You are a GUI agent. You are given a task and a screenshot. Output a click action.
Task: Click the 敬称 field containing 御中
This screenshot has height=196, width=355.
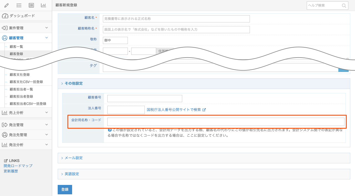[x=115, y=40]
